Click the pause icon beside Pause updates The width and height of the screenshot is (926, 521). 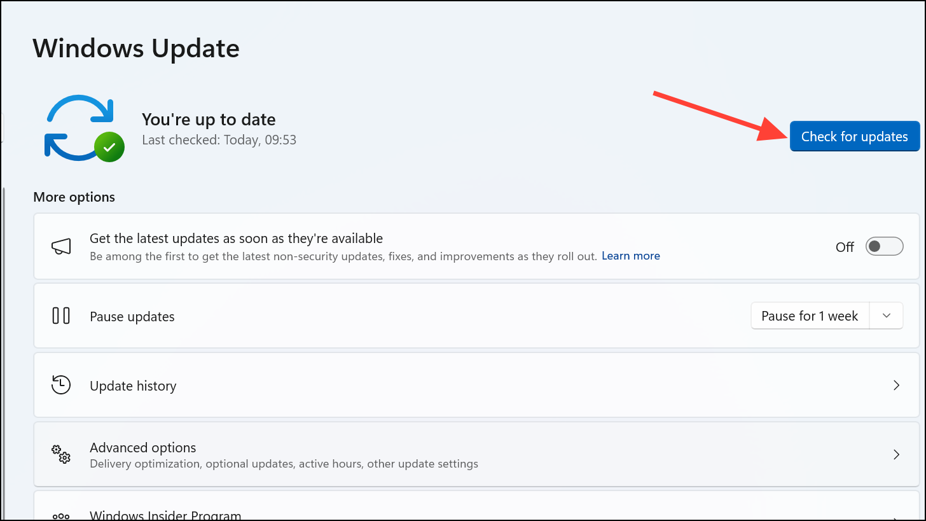pyautogui.click(x=61, y=316)
